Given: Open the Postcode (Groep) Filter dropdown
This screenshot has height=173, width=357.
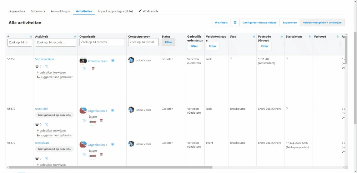Looking at the screenshot, I should click(265, 46).
